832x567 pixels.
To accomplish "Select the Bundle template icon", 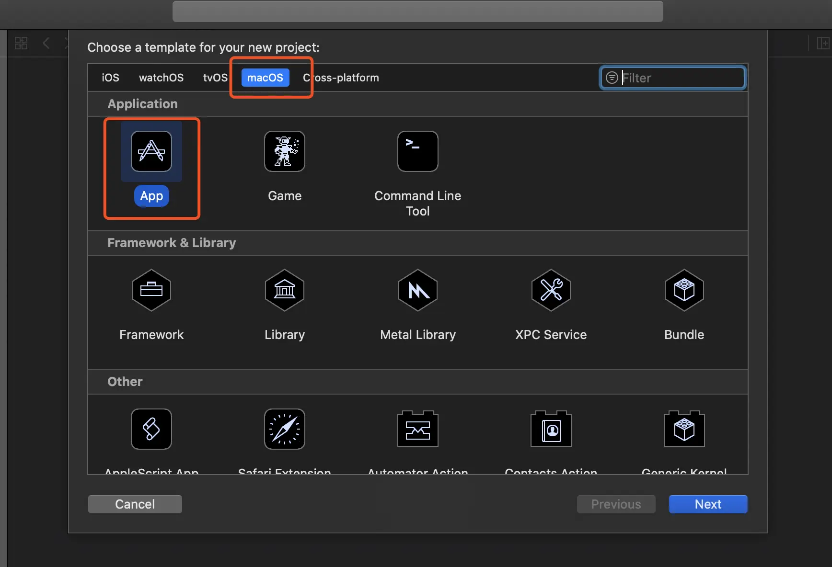I will [684, 290].
